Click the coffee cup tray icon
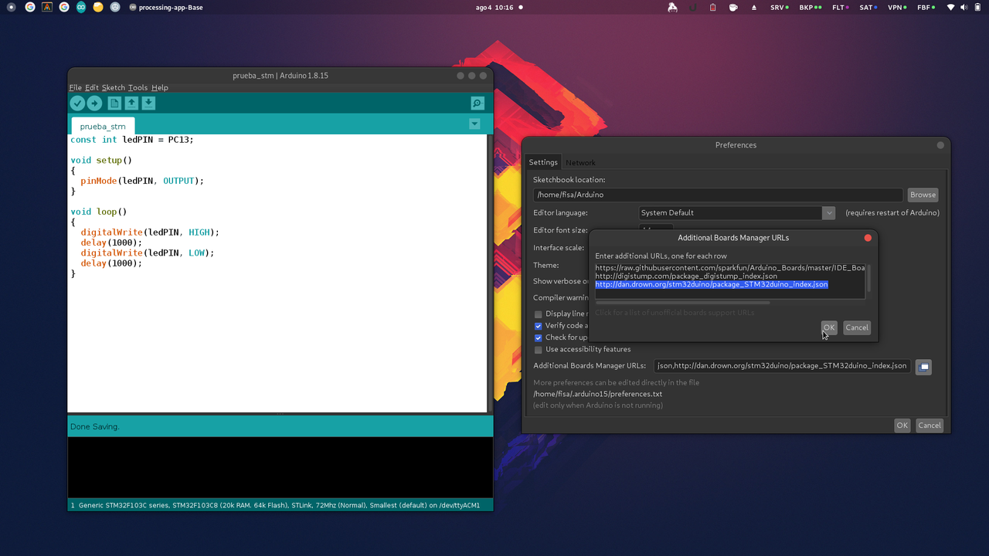 click(x=733, y=7)
